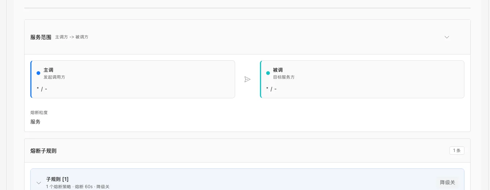Click the "* / -" value under 被调
The width and height of the screenshot is (490, 190).
point(271,89)
